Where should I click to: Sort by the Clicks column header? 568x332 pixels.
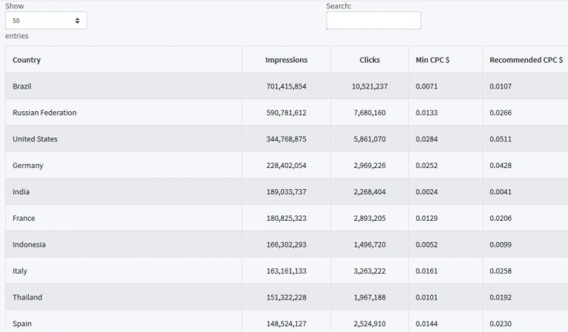[x=370, y=60]
